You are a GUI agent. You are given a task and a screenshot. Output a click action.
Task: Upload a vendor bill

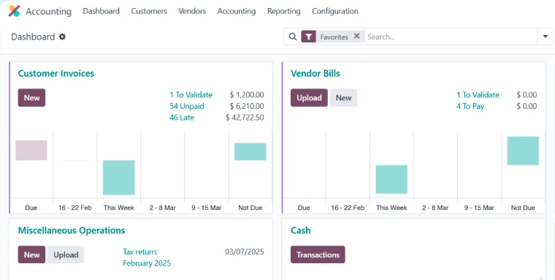tap(309, 98)
